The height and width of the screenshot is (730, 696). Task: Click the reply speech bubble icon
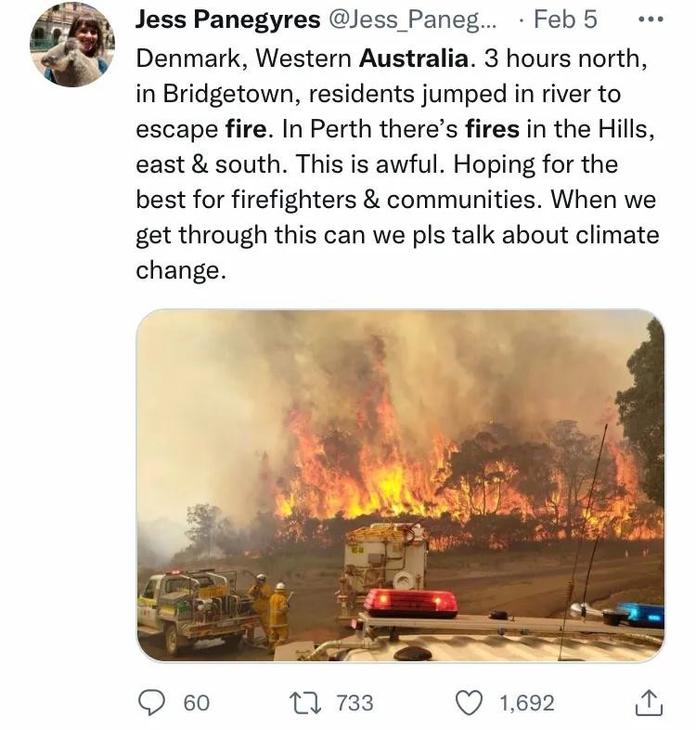(x=154, y=703)
